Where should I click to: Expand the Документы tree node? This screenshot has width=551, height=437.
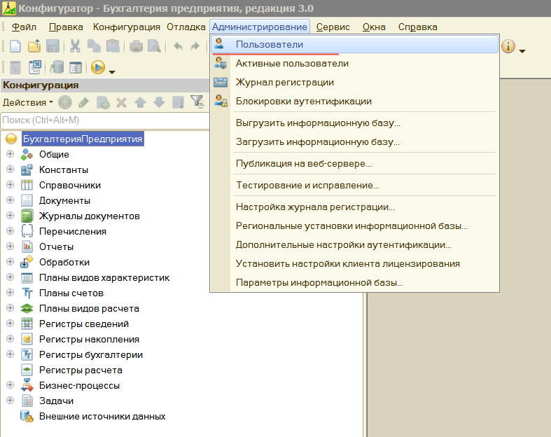coord(11,200)
